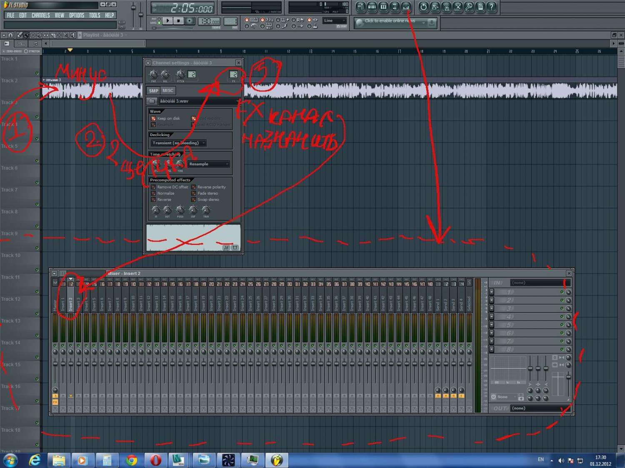
Task: Toggle the browser window button
Action: click(x=395, y=7)
